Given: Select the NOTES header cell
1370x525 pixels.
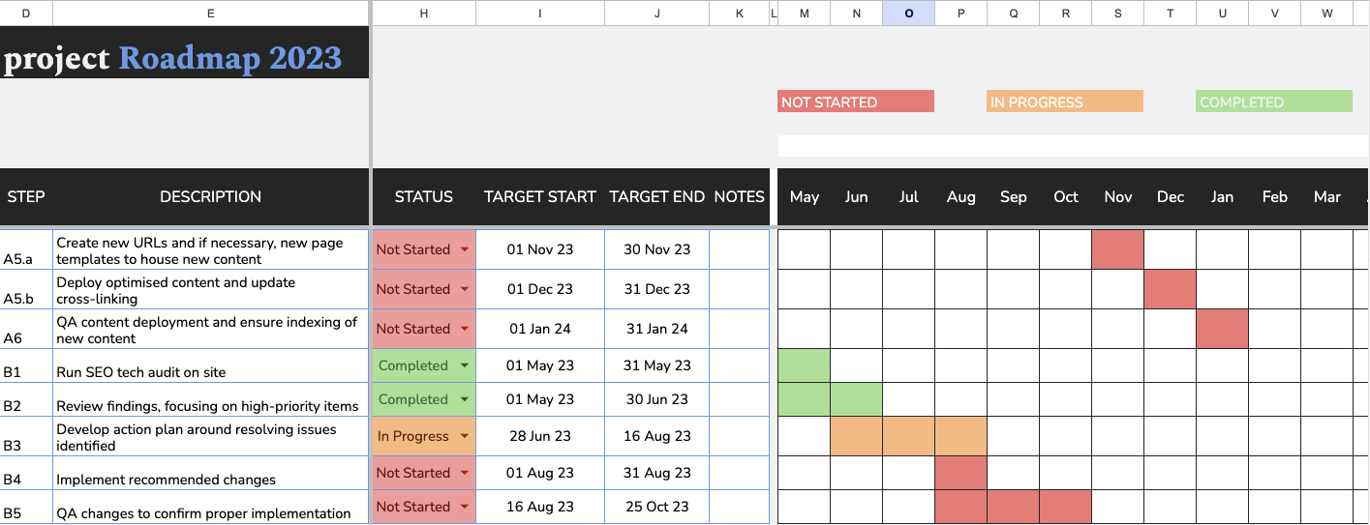Looking at the screenshot, I should pyautogui.click(x=740, y=196).
